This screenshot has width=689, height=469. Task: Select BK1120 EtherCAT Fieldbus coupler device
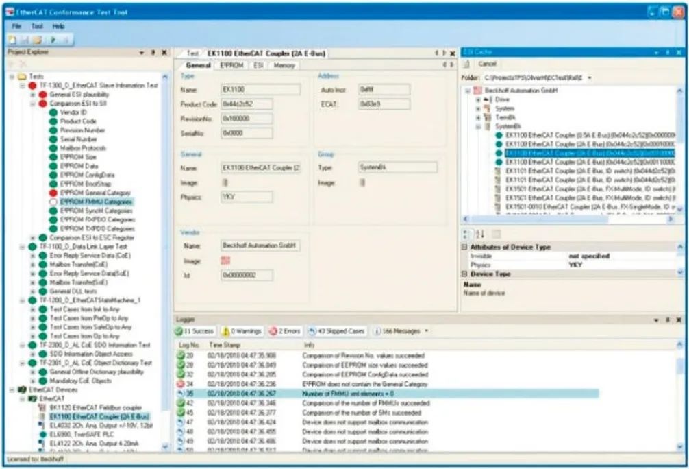click(96, 407)
